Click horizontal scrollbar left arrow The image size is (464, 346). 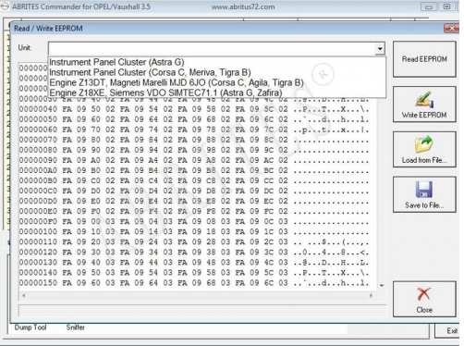24,295
